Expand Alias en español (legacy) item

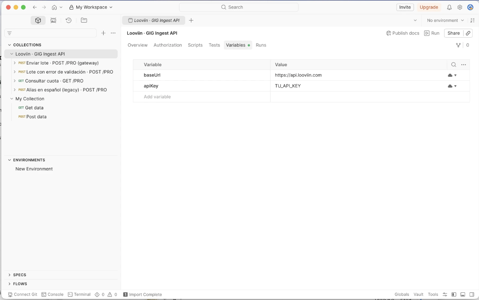coord(14,90)
